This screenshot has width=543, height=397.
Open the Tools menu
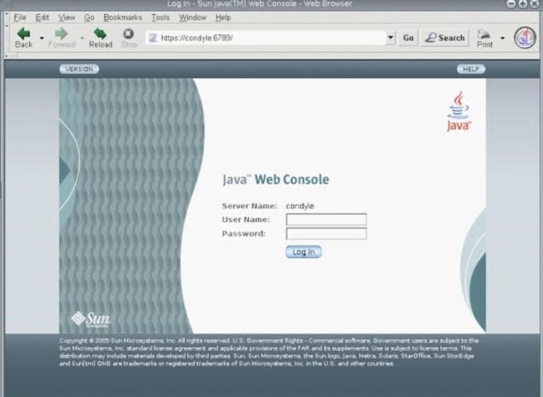point(160,18)
